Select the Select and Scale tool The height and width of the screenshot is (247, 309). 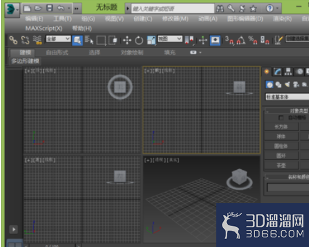tap(151, 40)
